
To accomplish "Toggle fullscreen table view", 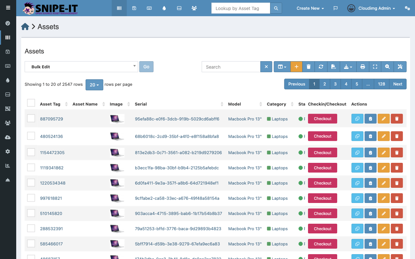I will pos(375,67).
